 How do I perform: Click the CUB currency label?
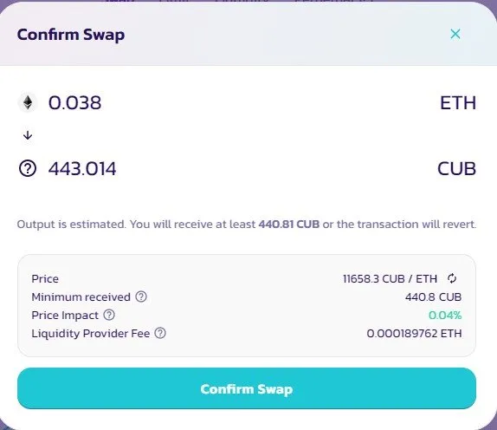(x=457, y=168)
